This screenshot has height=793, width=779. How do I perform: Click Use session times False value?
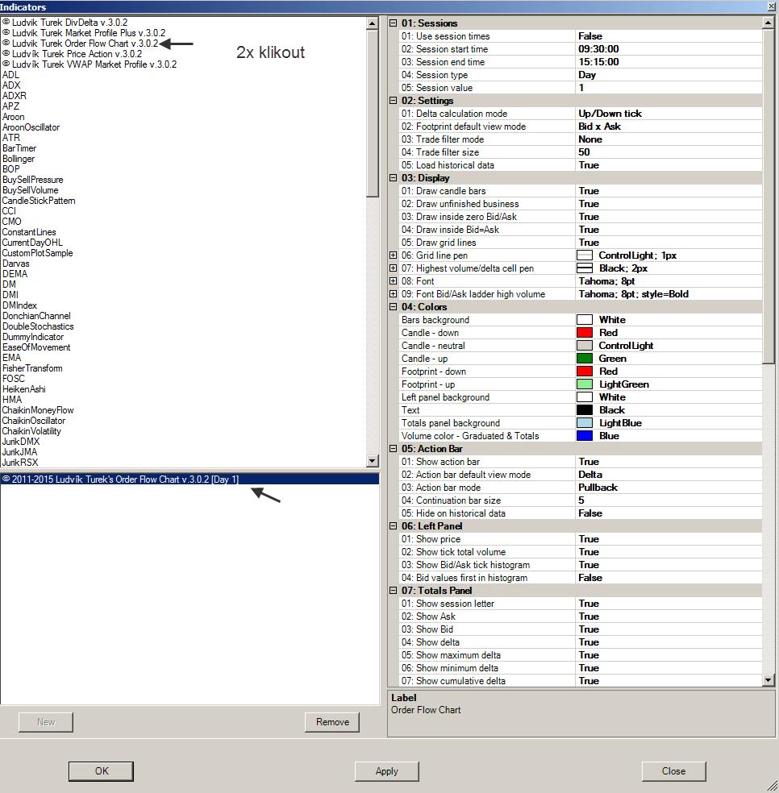point(669,36)
